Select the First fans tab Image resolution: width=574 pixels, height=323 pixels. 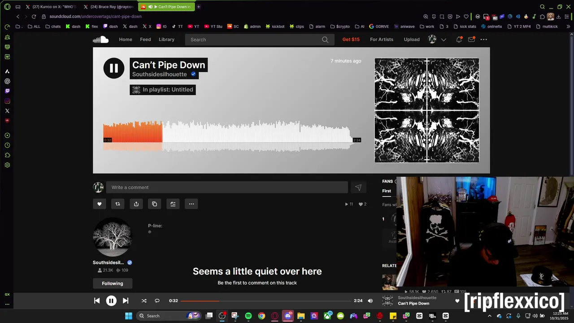[387, 191]
